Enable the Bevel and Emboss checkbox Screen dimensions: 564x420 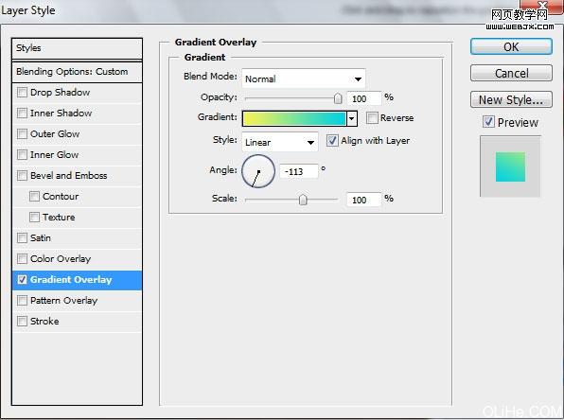(x=22, y=176)
